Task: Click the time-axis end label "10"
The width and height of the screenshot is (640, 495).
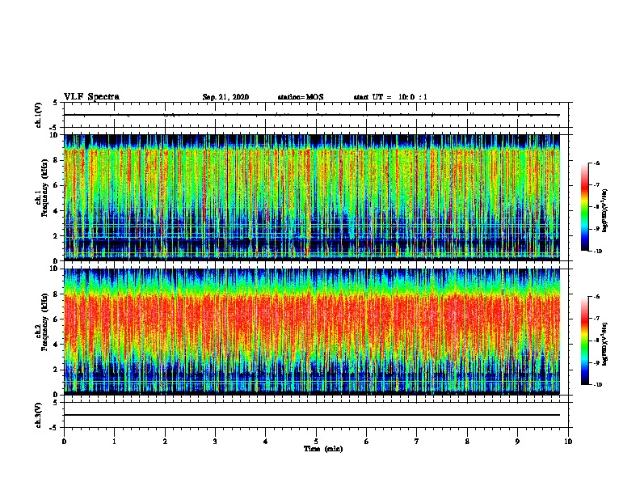Action: coord(568,442)
